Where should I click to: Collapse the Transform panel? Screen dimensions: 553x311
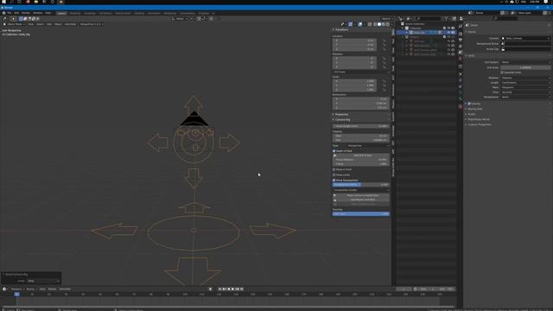(340, 29)
